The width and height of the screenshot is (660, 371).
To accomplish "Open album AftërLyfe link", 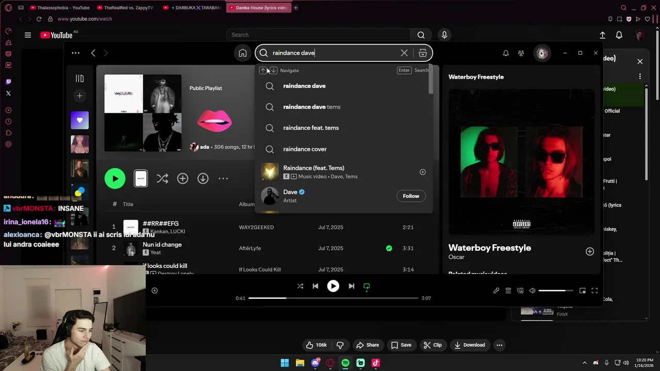I will click(250, 248).
